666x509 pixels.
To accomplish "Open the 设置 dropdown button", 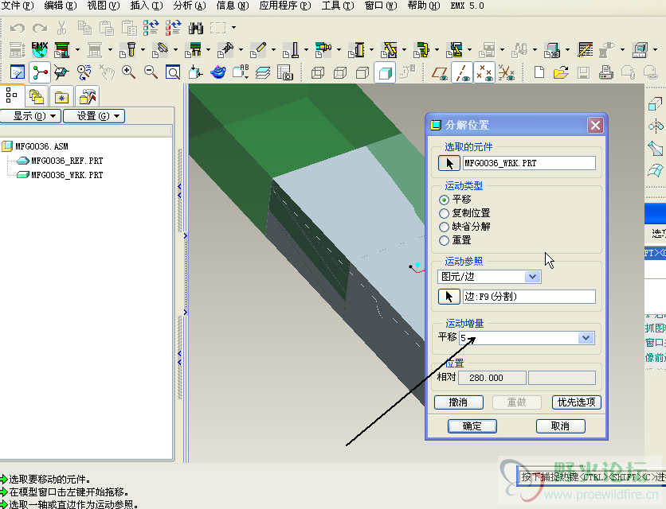I will pyautogui.click(x=94, y=116).
